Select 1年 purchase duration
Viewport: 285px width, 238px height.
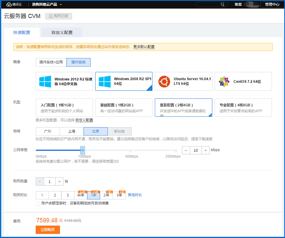(x=94, y=195)
